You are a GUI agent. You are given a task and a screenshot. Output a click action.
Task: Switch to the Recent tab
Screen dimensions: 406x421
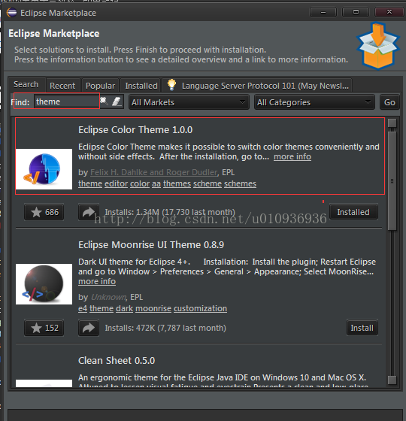[x=62, y=86]
